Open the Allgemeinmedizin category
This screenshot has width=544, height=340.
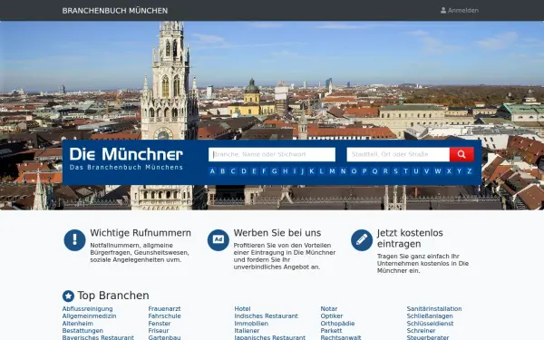click(x=89, y=316)
